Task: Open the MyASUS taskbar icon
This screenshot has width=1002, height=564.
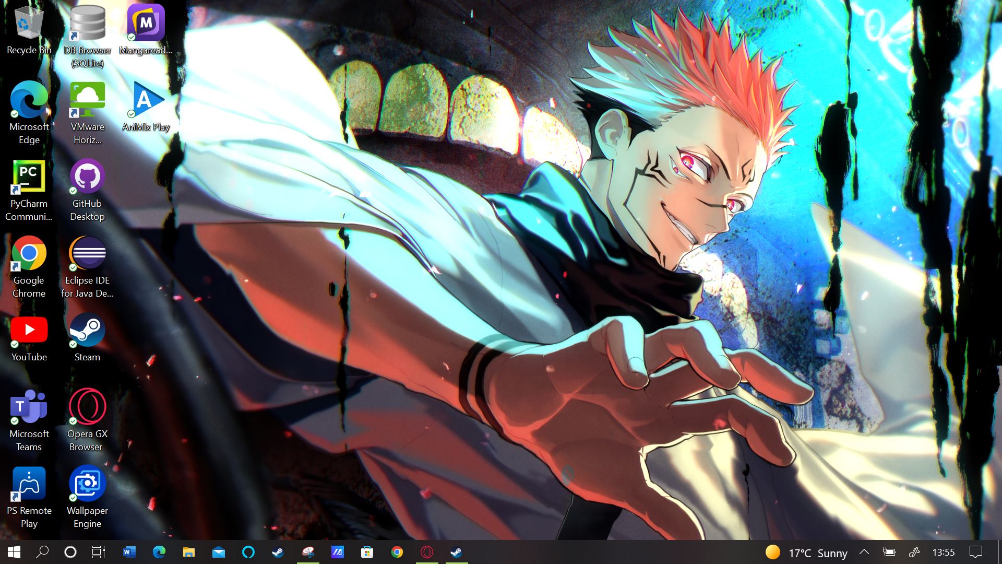Action: coord(338,552)
